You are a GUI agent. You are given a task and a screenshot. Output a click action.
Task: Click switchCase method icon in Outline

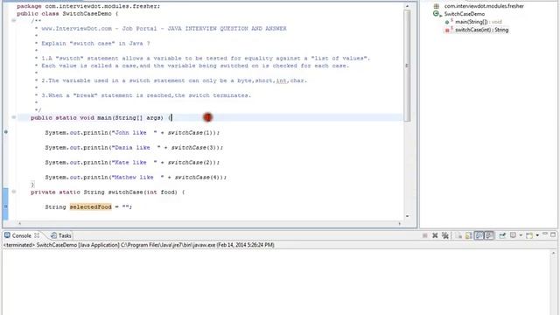point(449,30)
